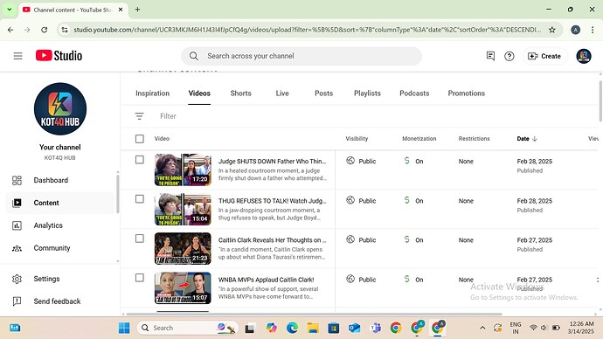Viewport: 603px width, 339px height.
Task: Select the WNBA MVPs Applaud video checkbox
Action: click(x=140, y=278)
